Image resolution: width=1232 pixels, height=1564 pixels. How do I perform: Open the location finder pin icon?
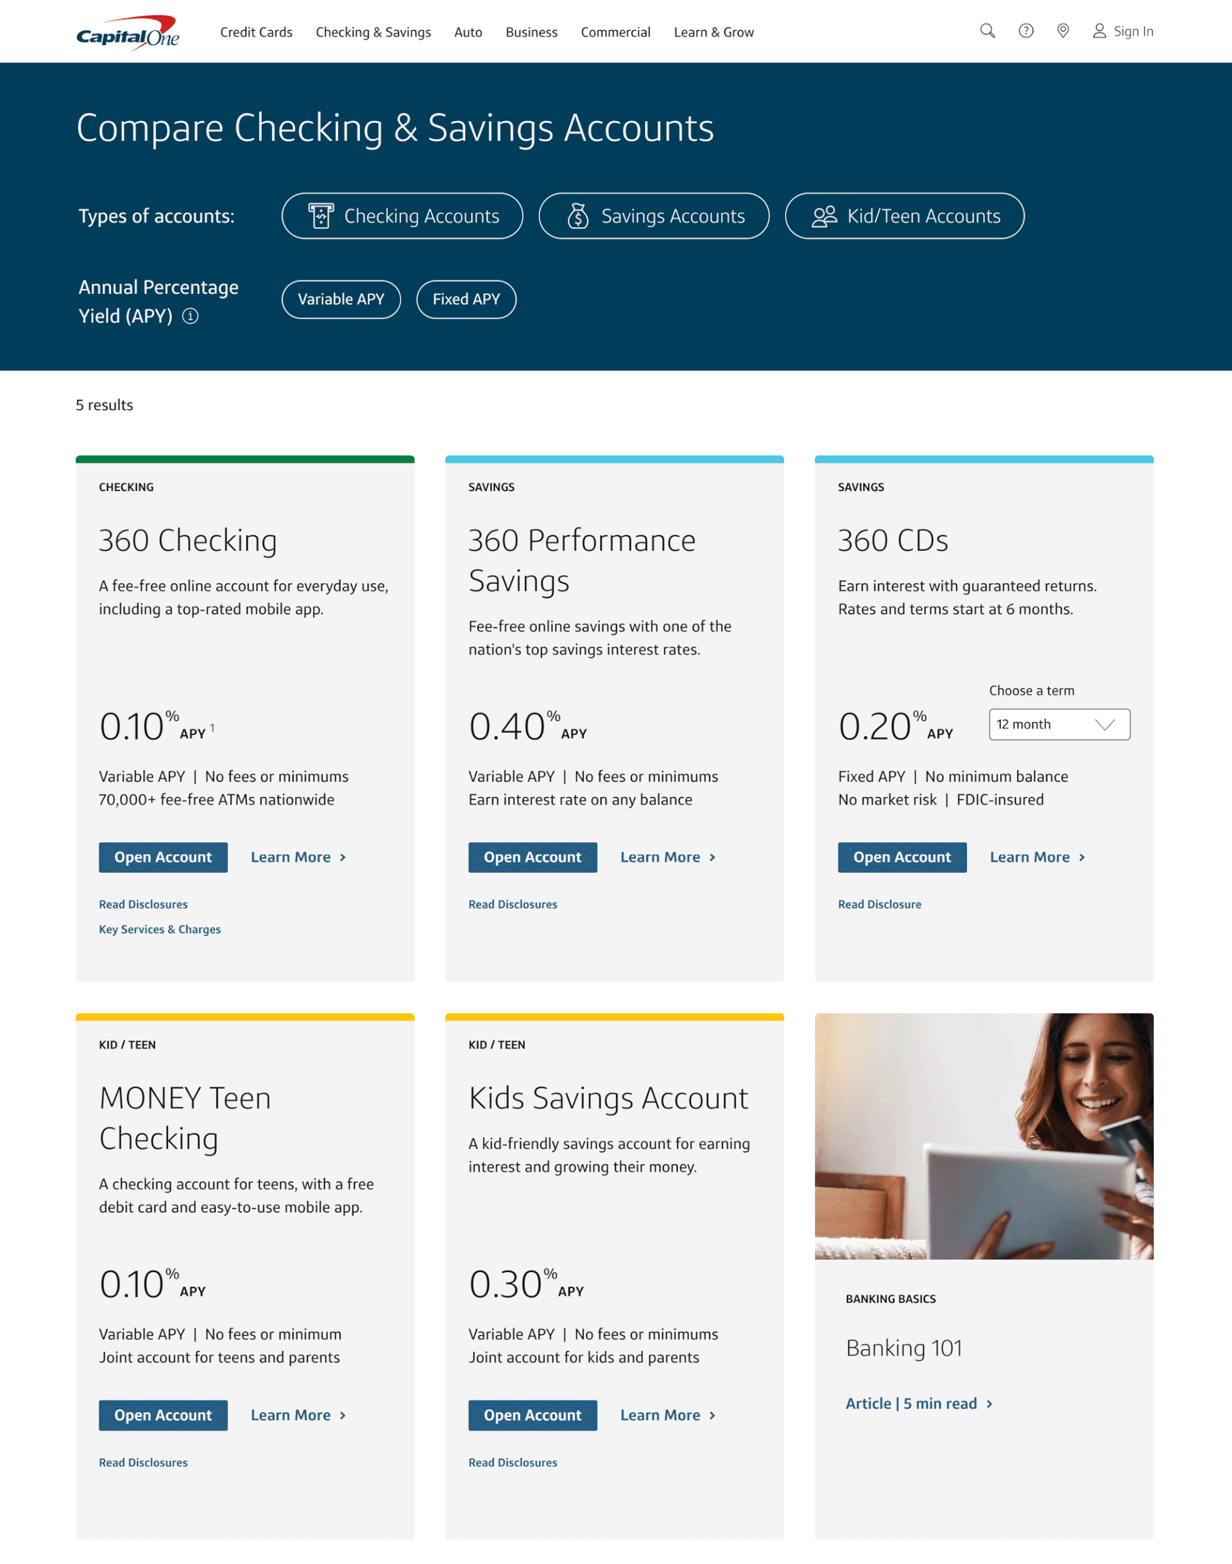(x=1063, y=31)
